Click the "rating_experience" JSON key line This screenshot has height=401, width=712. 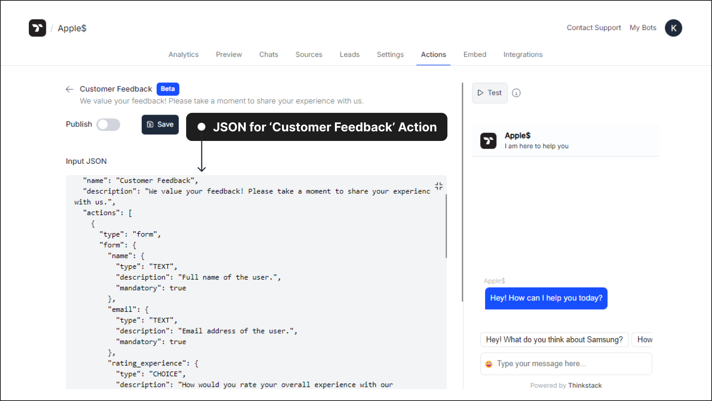pos(153,363)
